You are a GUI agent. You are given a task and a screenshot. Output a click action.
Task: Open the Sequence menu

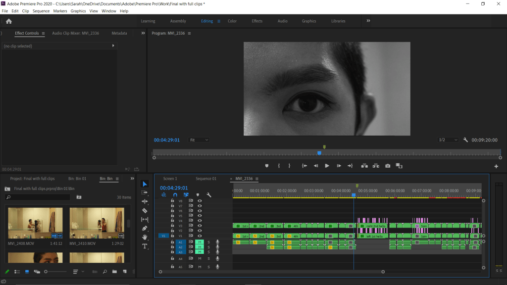(41, 11)
